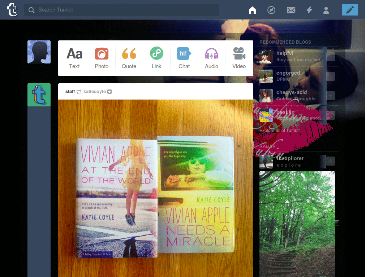Open the Account person icon
The width and height of the screenshot is (370, 277).
click(326, 10)
